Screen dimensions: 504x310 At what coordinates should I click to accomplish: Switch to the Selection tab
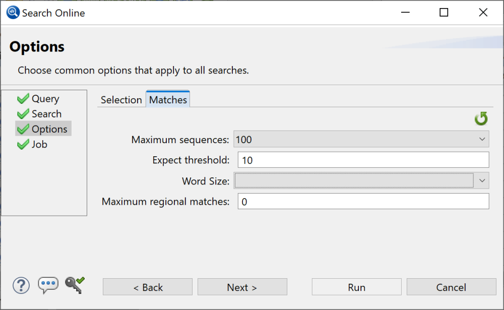pos(121,100)
